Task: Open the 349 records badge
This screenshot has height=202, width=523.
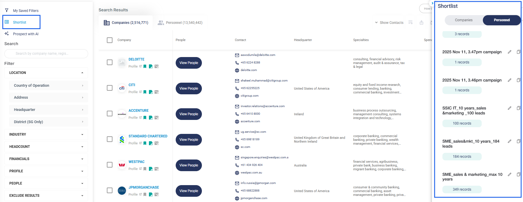Action: [462, 189]
